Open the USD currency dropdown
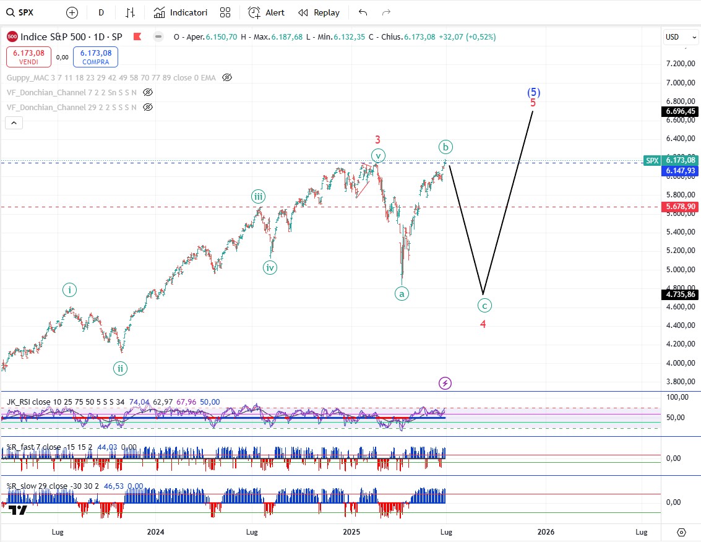The image size is (701, 542). click(x=681, y=37)
